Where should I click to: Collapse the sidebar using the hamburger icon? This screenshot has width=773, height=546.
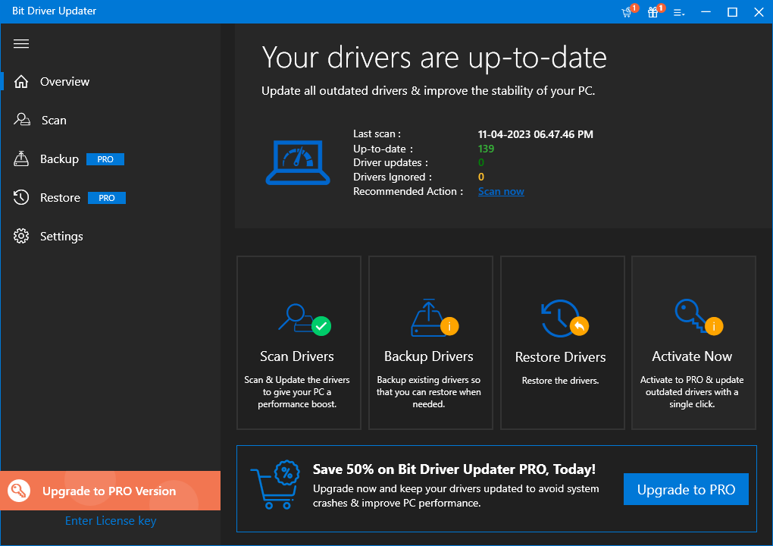(21, 44)
